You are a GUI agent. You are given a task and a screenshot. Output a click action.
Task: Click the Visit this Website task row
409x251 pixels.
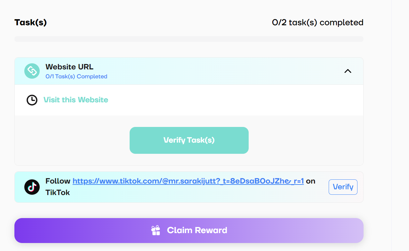(189, 100)
